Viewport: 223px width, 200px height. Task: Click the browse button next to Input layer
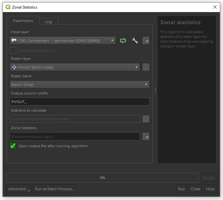(x=146, y=41)
